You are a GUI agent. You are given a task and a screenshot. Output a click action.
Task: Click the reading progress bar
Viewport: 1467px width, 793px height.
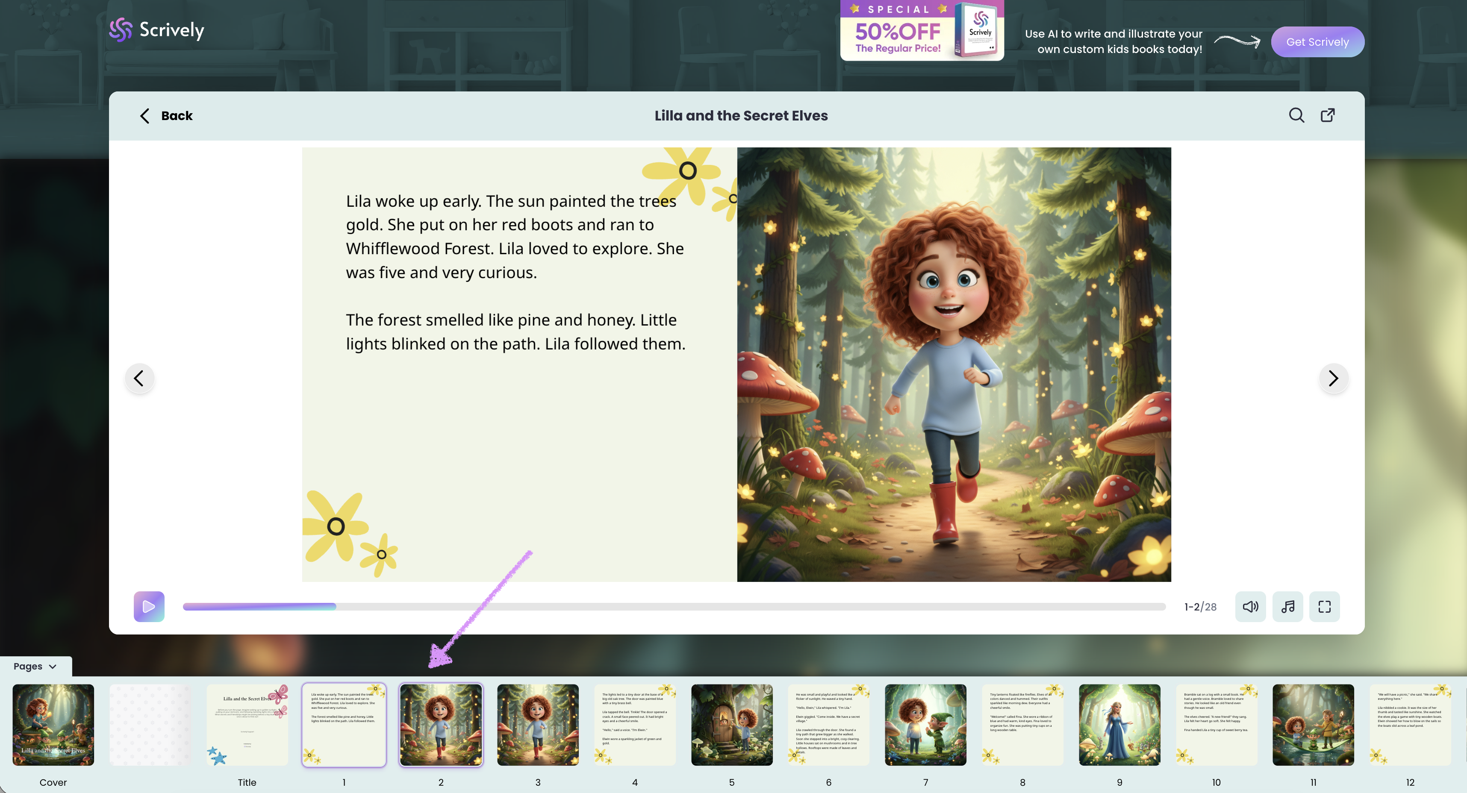click(673, 607)
